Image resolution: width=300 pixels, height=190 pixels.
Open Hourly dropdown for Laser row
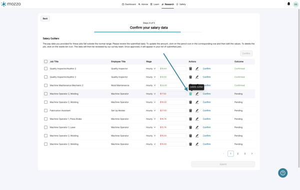[x=151, y=127]
